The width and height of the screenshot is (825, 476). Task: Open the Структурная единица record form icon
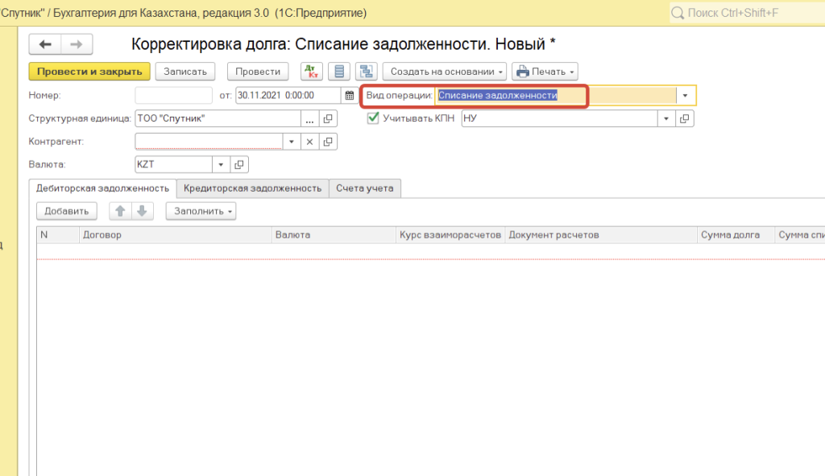pos(328,118)
